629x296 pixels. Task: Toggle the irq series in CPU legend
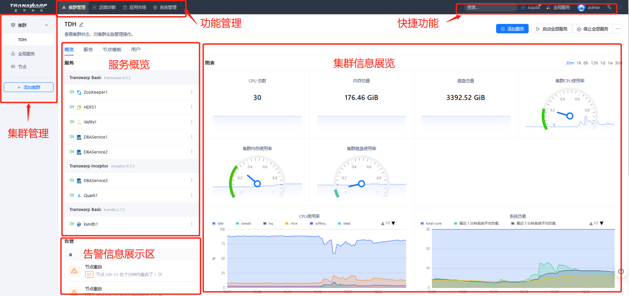268,224
